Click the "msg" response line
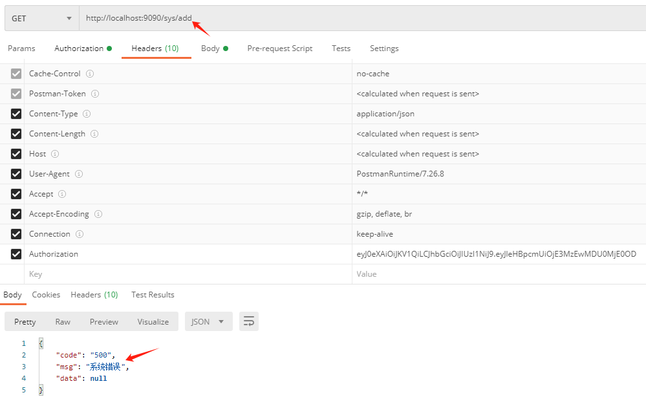646x397 pixels. point(92,367)
